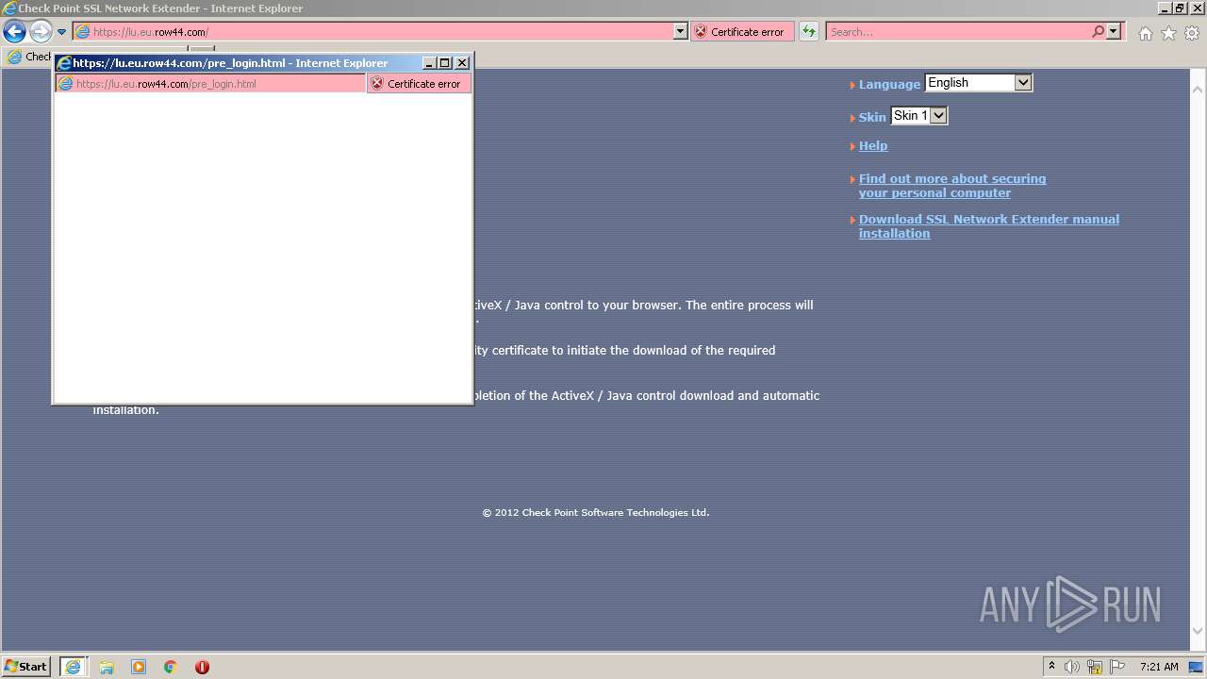Show hidden tray icons arrow
The width and height of the screenshot is (1207, 679).
[1051, 667]
